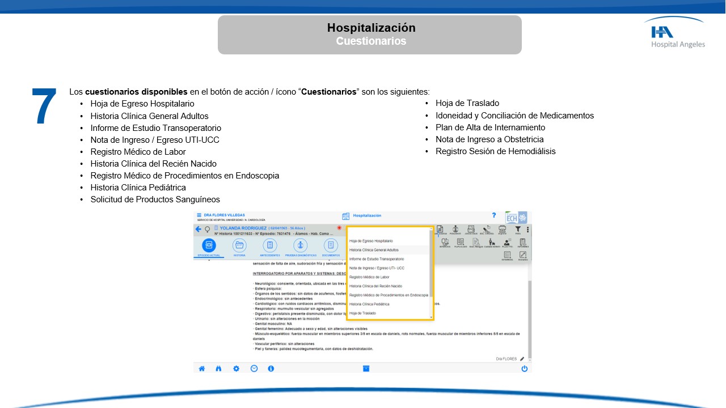
Task: Open the settings gear in the bottom bar
Action: pyautogui.click(x=237, y=368)
